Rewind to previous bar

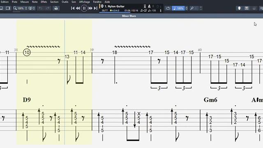(78, 8)
